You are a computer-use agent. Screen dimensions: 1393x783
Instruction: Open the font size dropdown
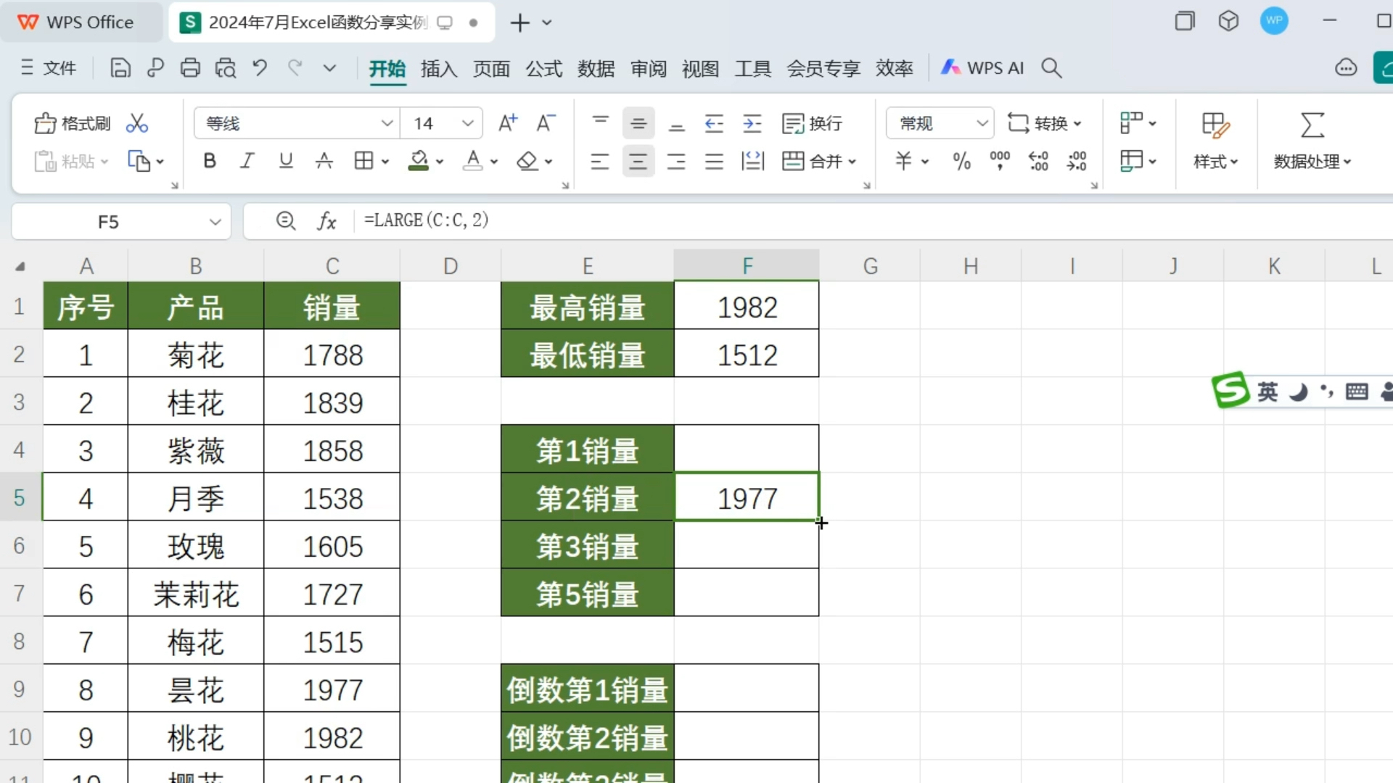468,123
